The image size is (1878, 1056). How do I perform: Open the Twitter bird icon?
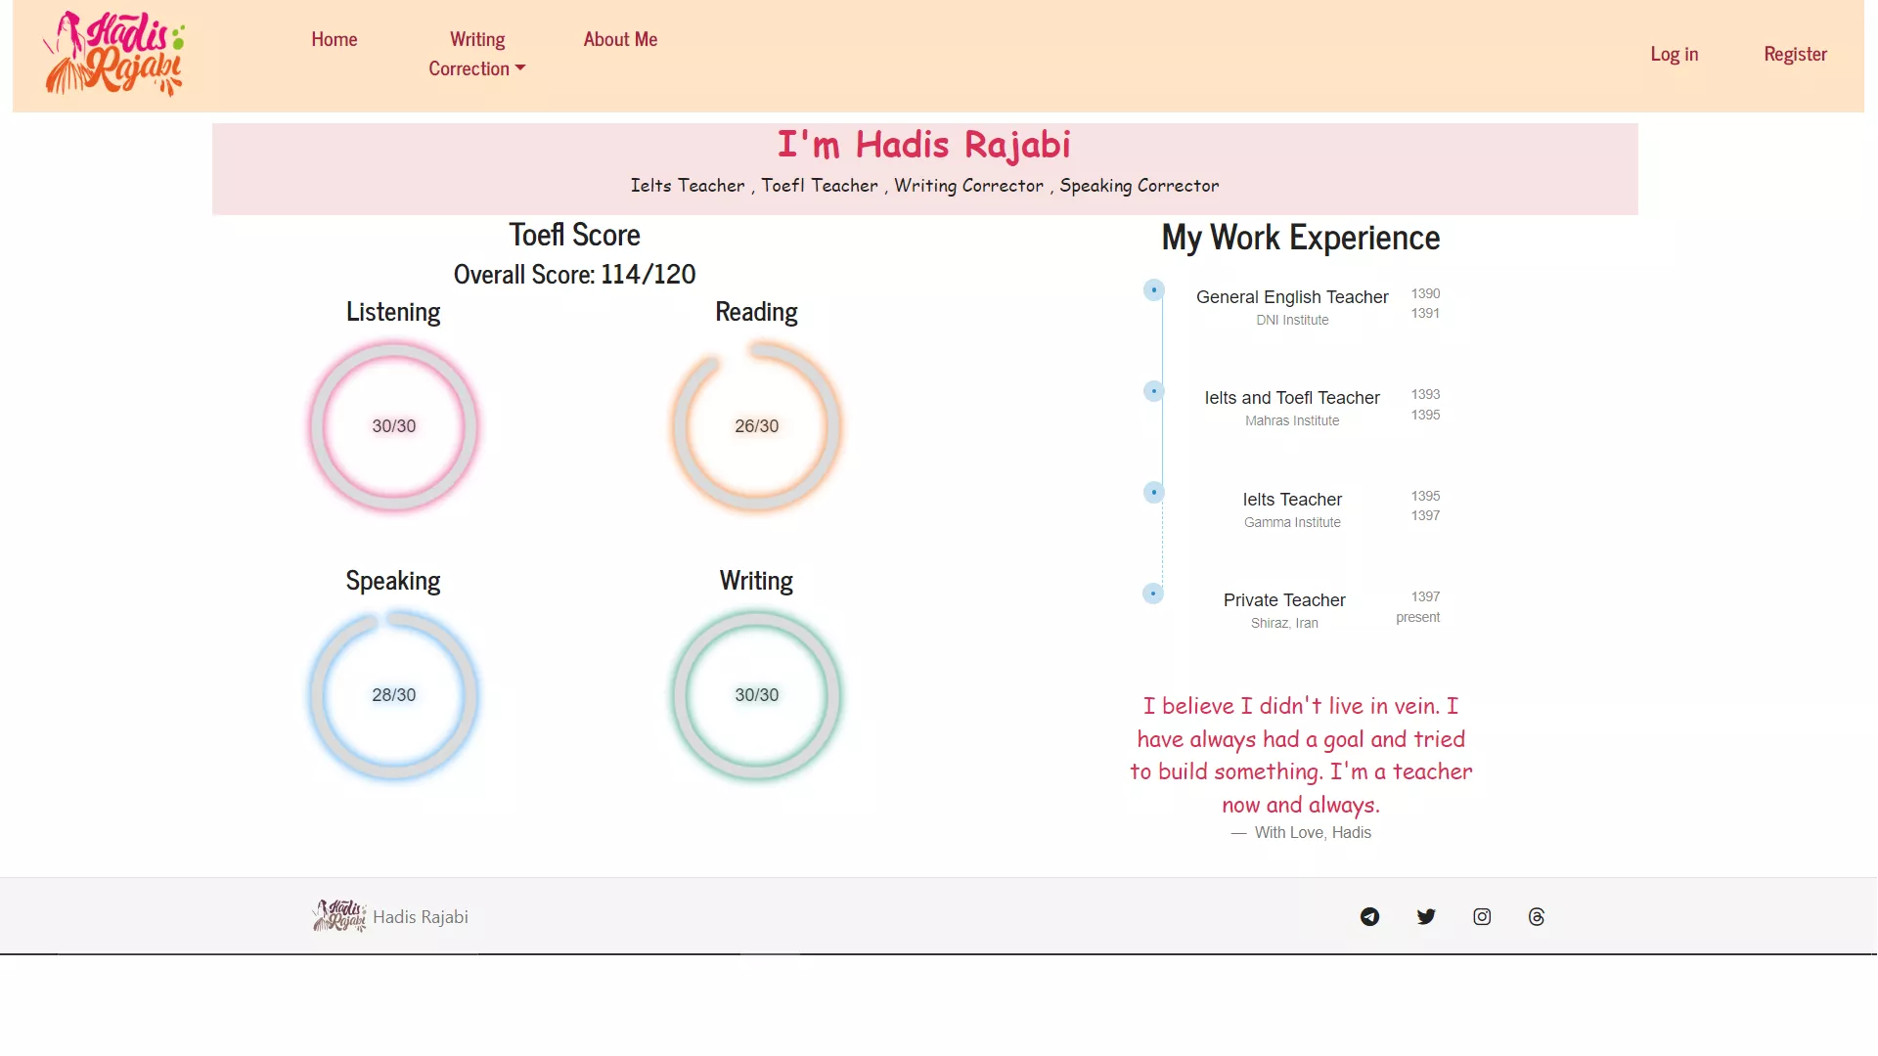[1426, 916]
